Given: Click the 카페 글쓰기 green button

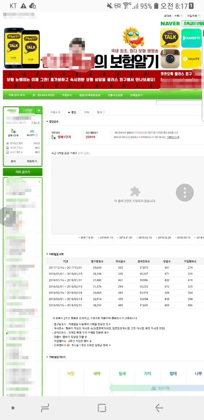Looking at the screenshot, I should 23,172.
